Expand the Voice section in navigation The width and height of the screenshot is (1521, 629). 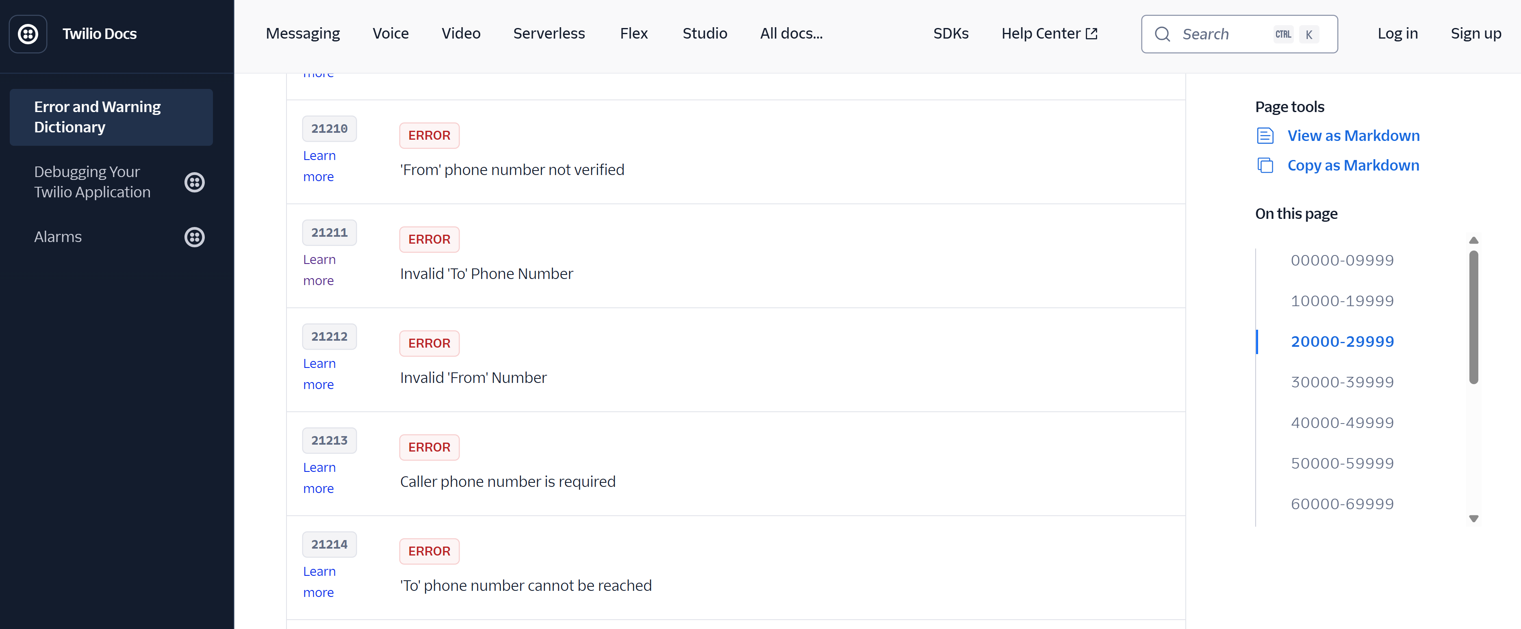[x=390, y=34]
